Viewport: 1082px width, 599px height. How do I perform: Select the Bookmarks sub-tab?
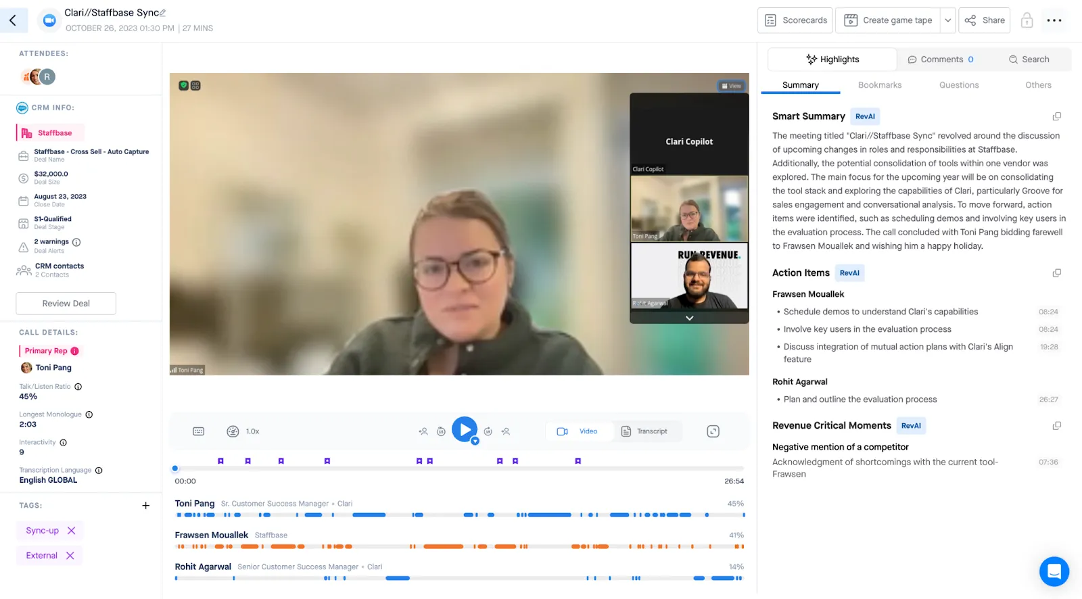(x=880, y=85)
